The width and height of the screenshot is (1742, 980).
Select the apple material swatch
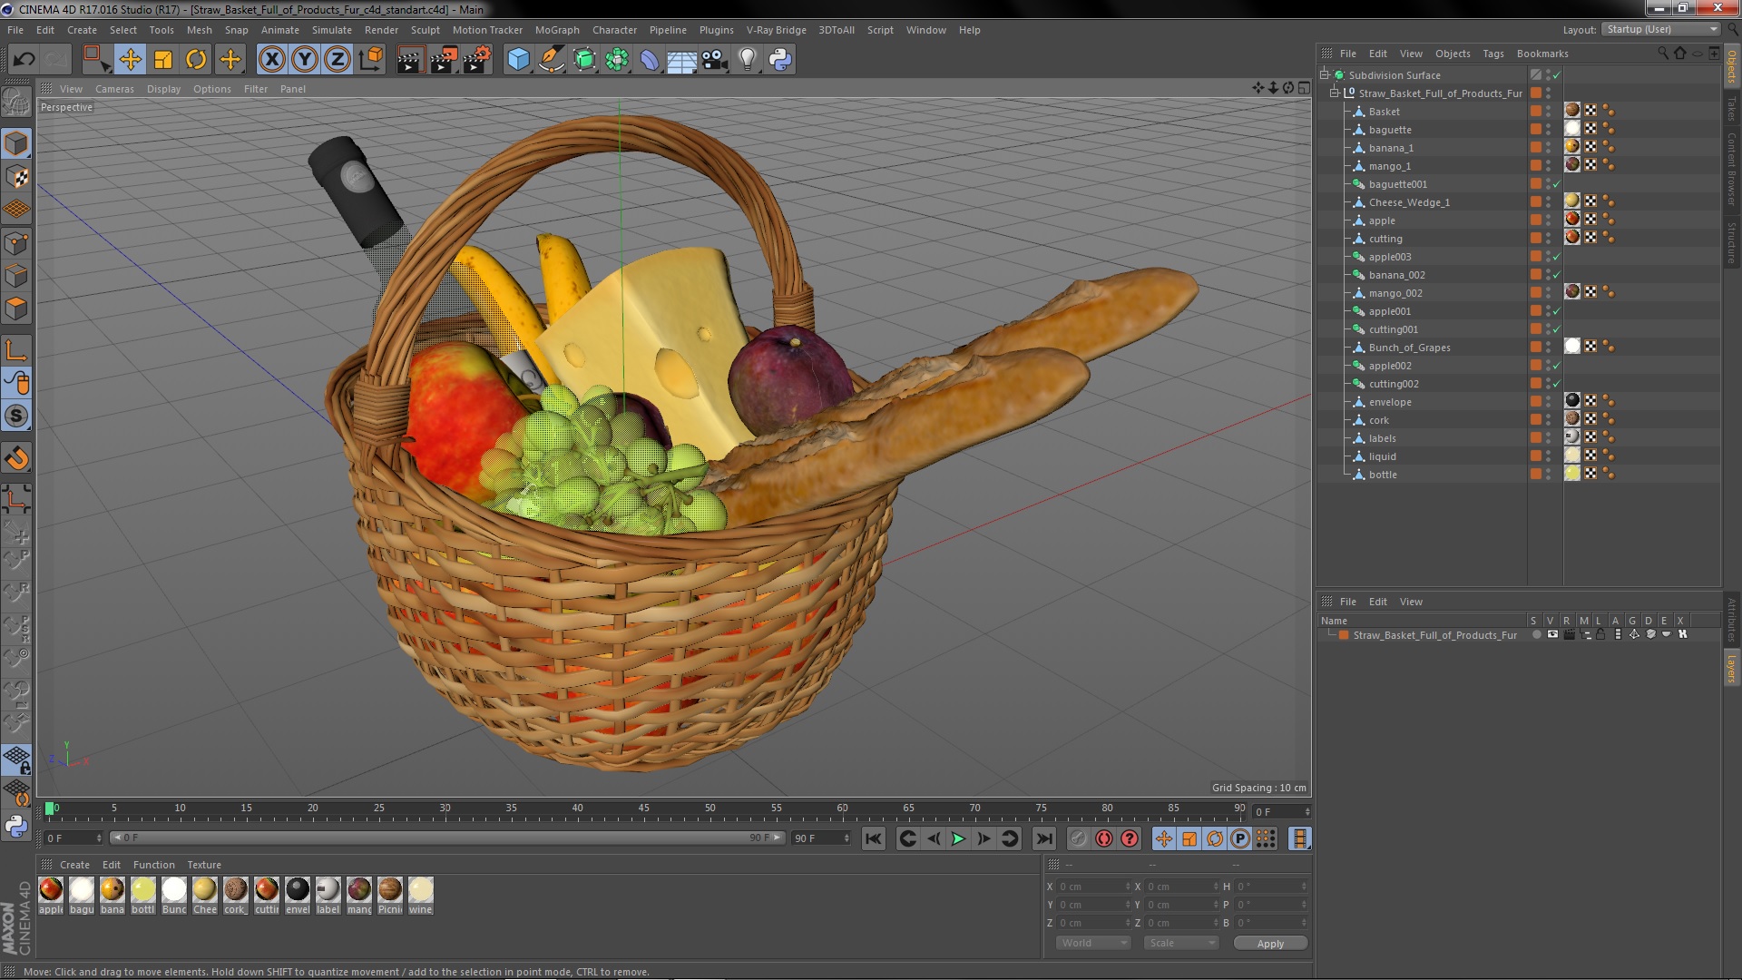52,890
